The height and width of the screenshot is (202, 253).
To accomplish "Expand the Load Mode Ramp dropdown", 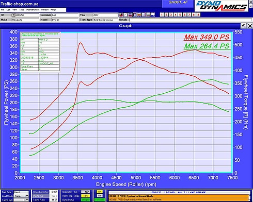I will coord(27,196).
